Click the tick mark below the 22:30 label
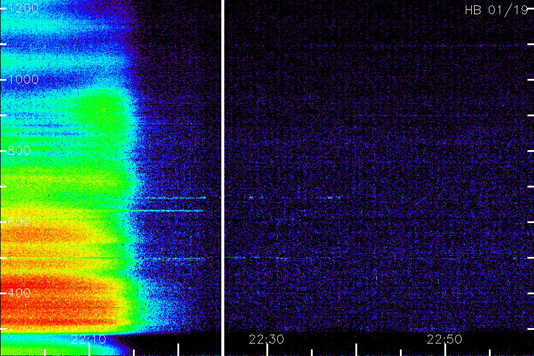This screenshot has height=356, width=534. click(268, 350)
